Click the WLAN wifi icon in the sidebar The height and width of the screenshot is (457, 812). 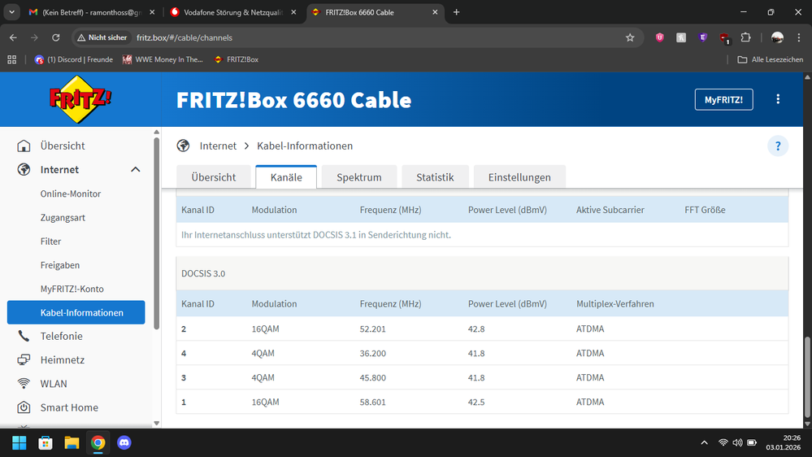click(x=24, y=384)
